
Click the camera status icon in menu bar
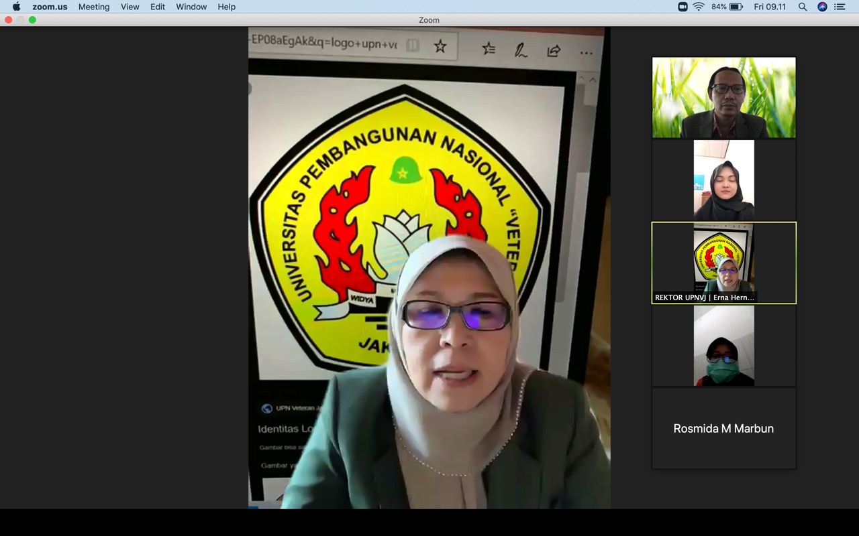tap(683, 7)
